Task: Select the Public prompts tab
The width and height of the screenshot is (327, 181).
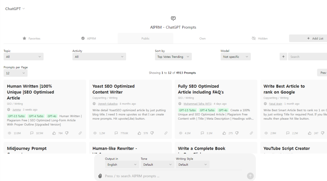Action: (145, 38)
